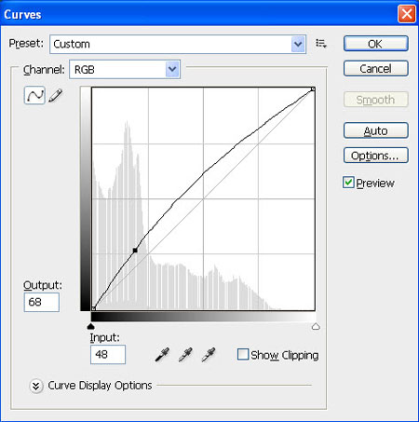Select the selected black curve point
Screen dimensions: 419x422
point(135,251)
